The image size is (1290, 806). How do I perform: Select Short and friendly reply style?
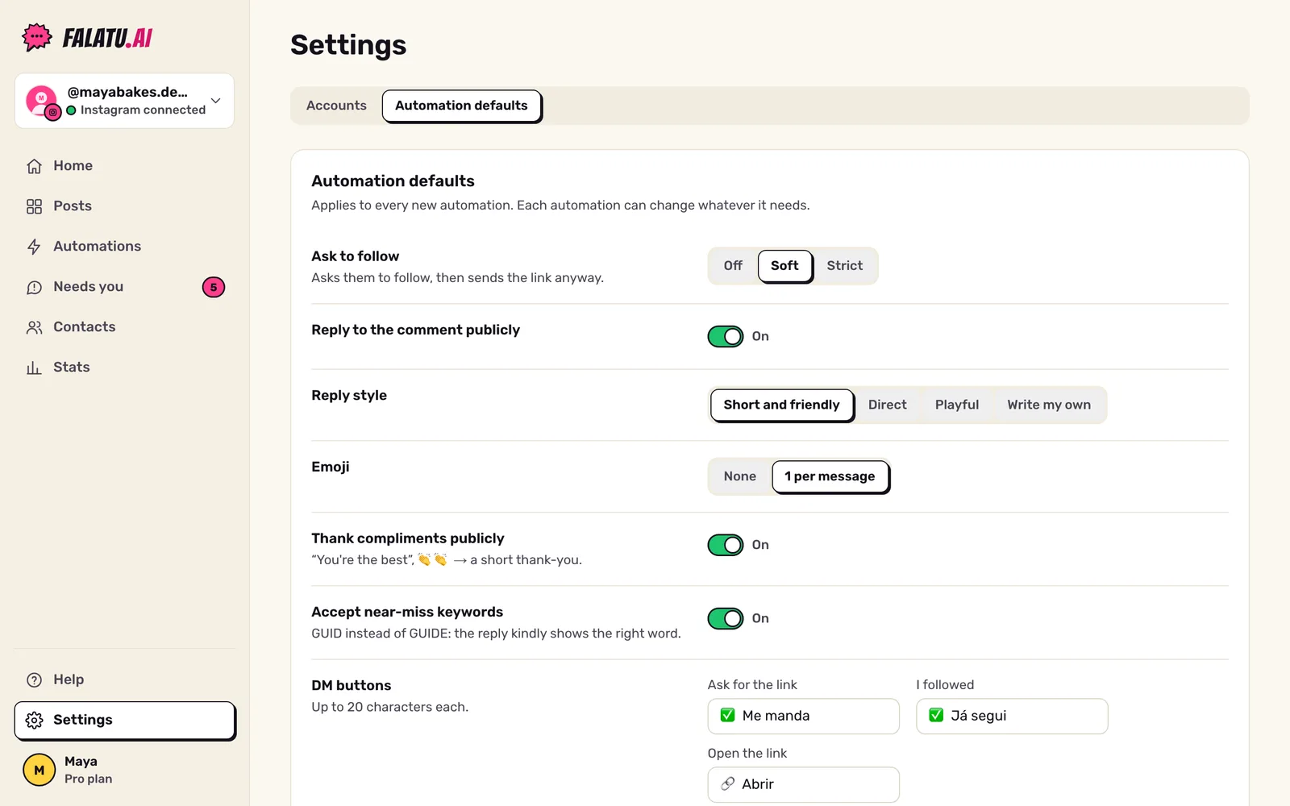(782, 405)
